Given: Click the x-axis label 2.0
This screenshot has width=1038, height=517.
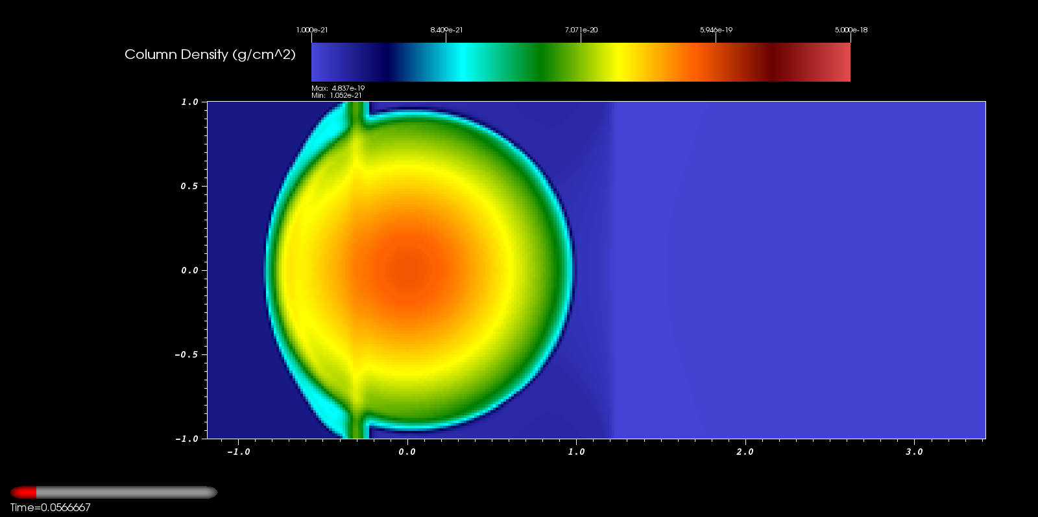Looking at the screenshot, I should [x=745, y=452].
